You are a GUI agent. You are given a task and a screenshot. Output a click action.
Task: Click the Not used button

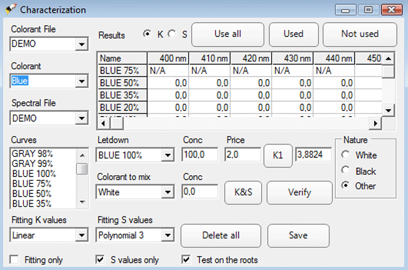[x=360, y=34]
